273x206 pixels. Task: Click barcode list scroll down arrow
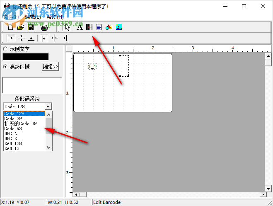(x=49, y=148)
